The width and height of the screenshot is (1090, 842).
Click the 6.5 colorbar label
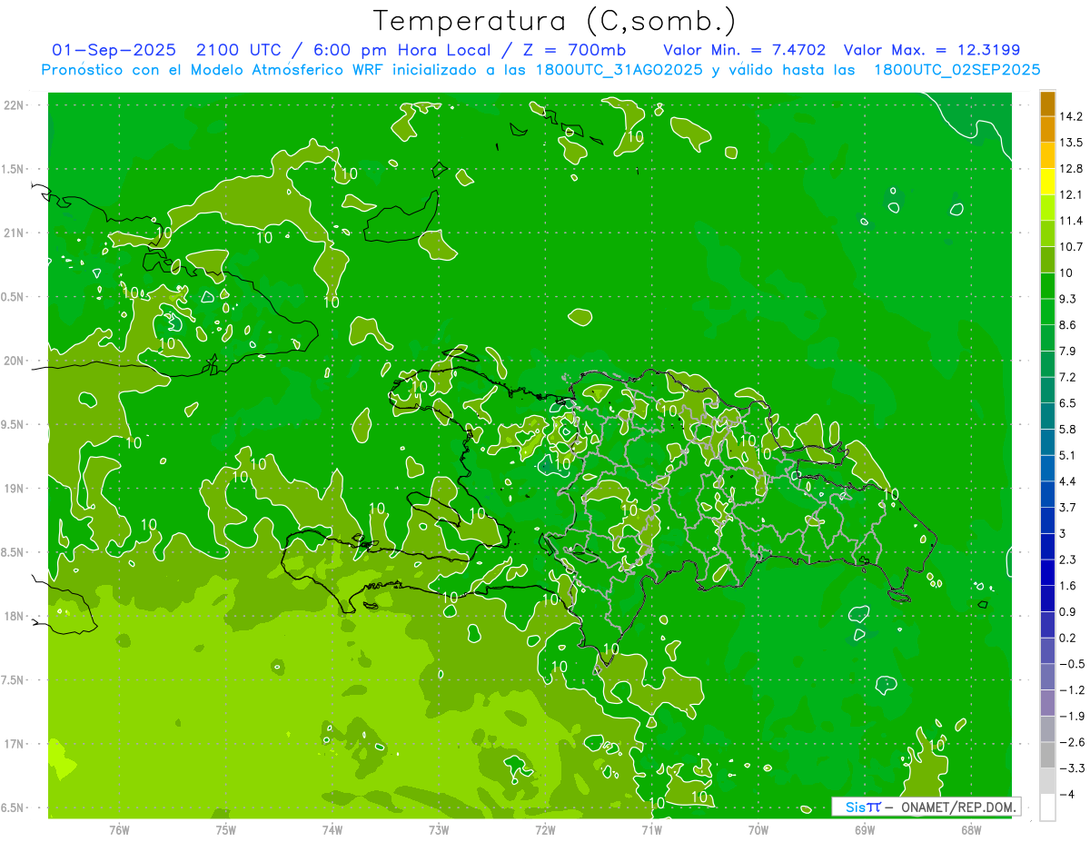[x=1067, y=403]
